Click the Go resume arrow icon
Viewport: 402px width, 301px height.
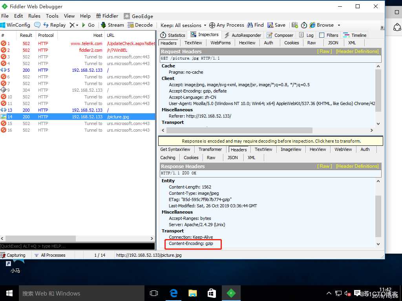point(83,25)
